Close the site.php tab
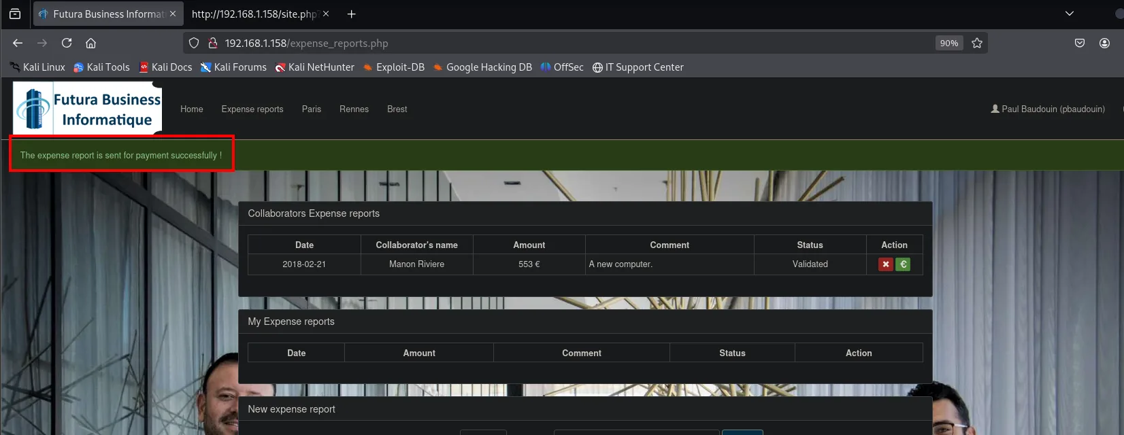The height and width of the screenshot is (435, 1124). coord(326,14)
